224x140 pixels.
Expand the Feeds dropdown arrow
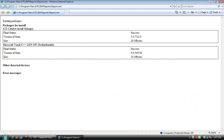point(188,12)
